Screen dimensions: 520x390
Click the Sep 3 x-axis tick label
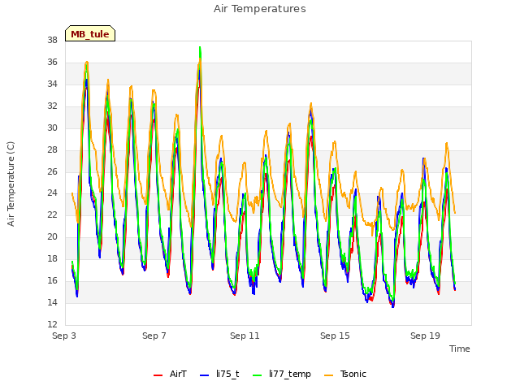point(64,336)
